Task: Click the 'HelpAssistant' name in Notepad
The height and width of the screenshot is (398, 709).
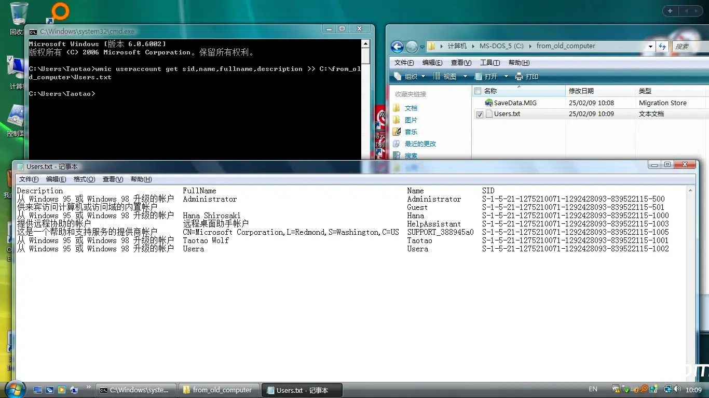Action: tap(434, 224)
